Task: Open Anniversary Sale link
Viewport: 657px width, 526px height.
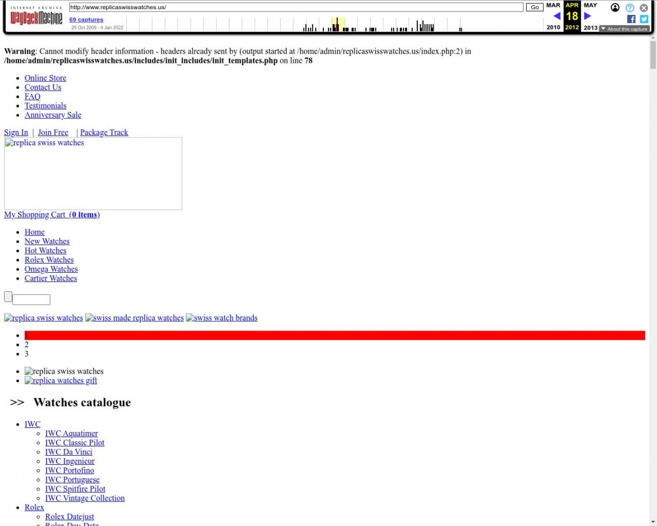Action: (x=53, y=115)
